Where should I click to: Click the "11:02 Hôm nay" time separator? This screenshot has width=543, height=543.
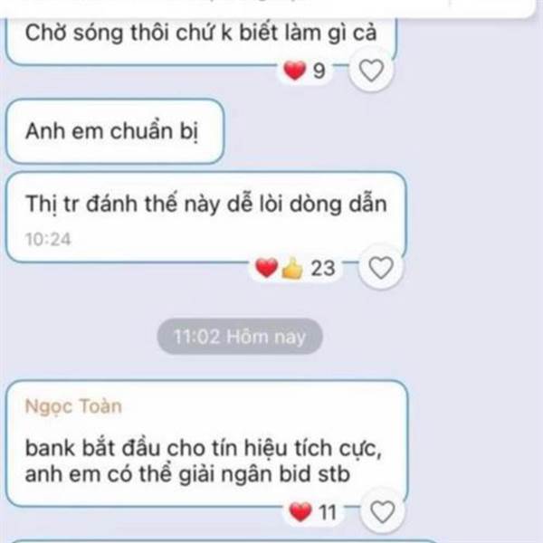(x=240, y=337)
